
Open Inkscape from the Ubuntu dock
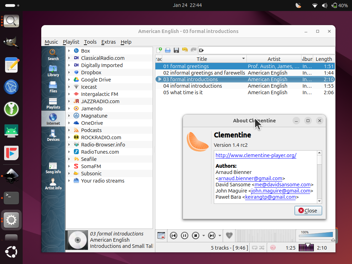click(11, 176)
